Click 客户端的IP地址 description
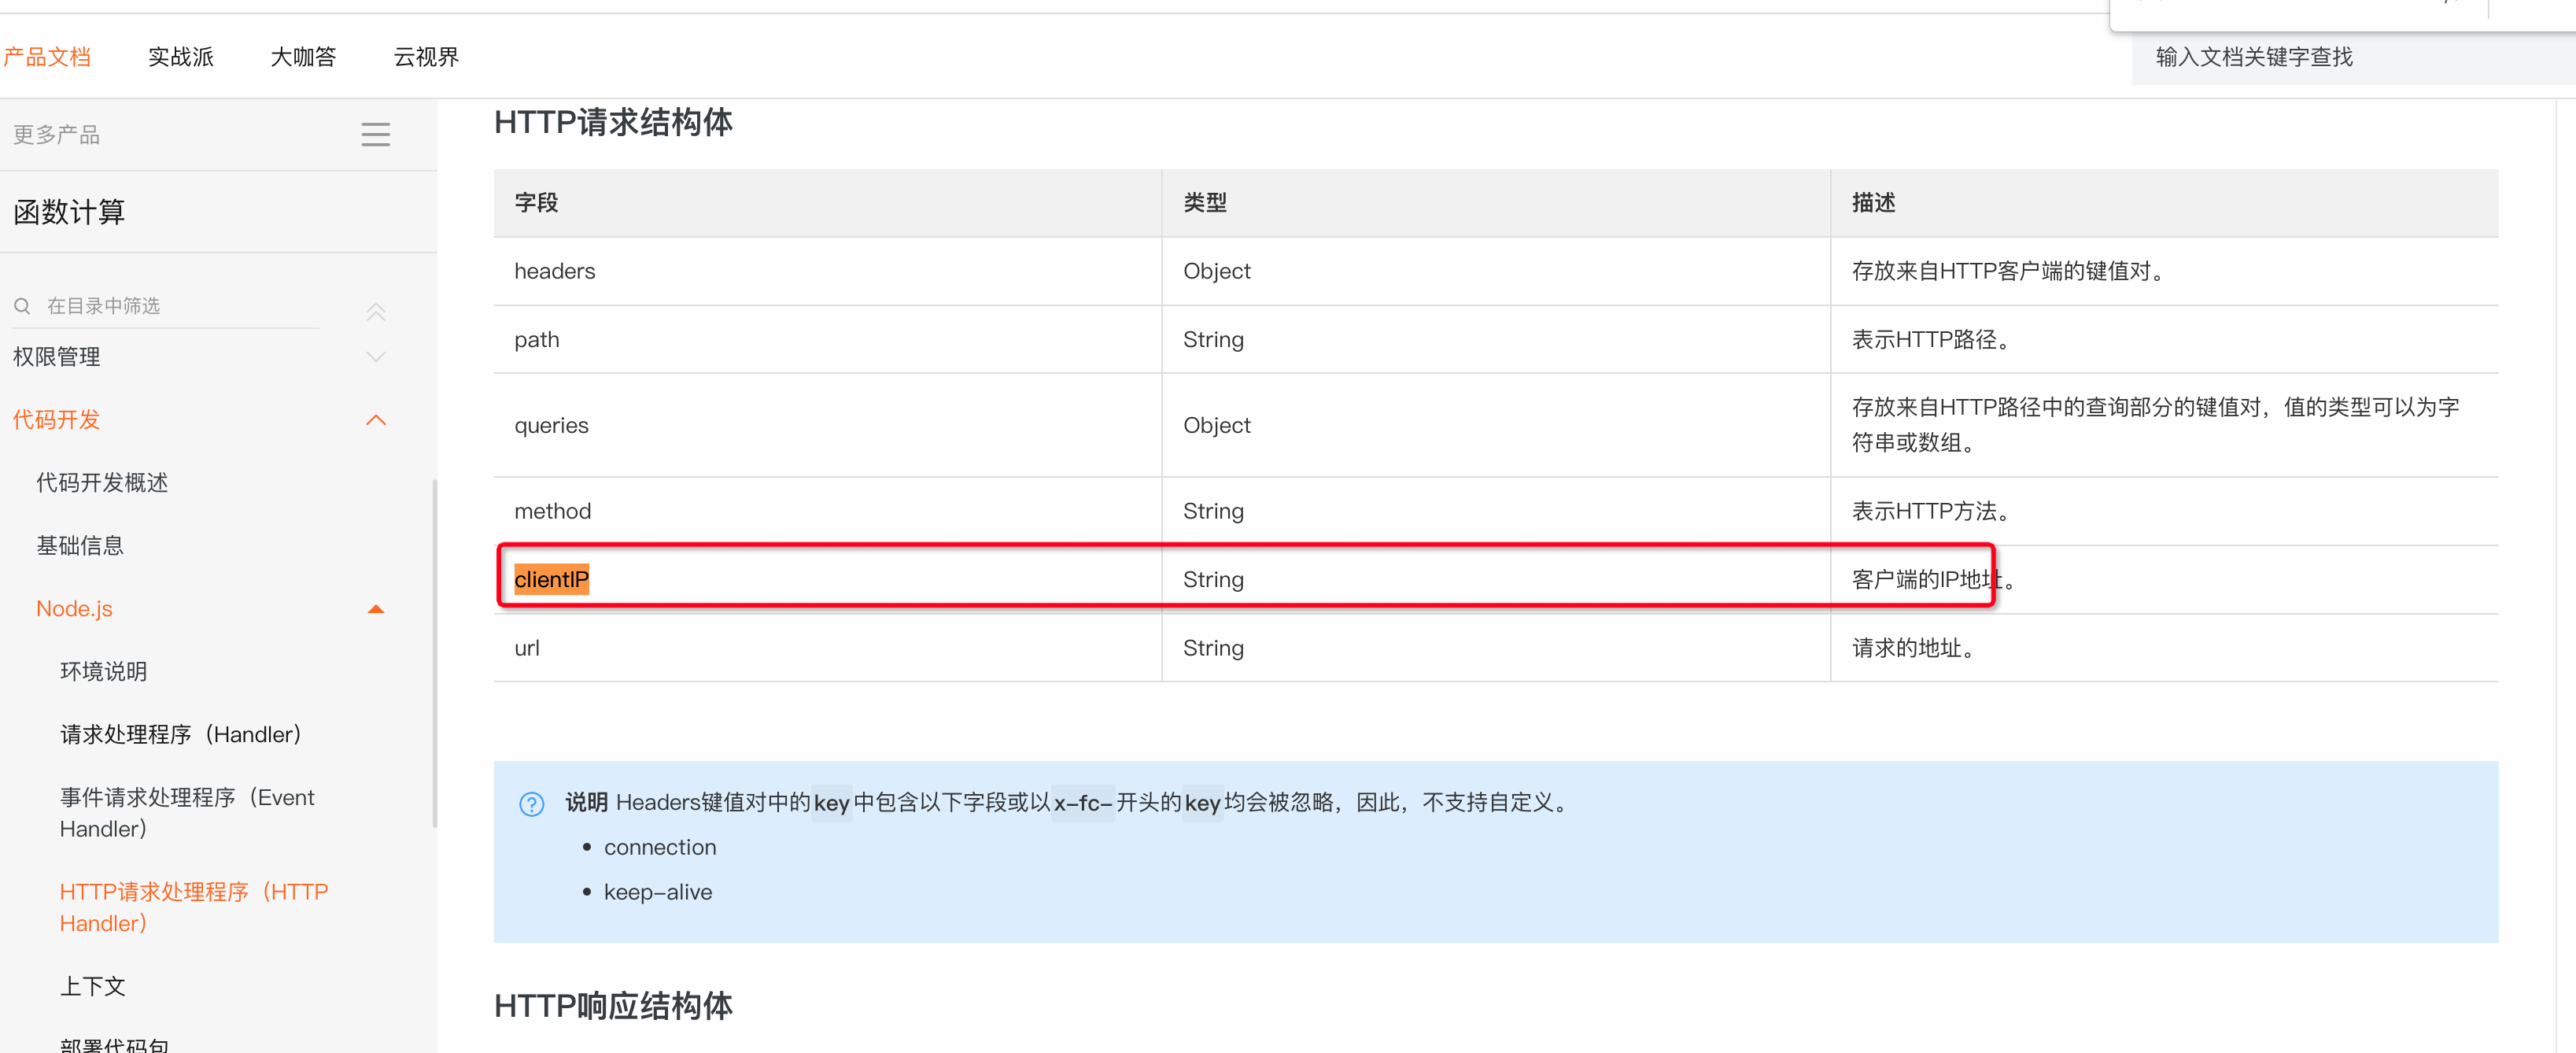2576x1053 pixels. [1933, 580]
